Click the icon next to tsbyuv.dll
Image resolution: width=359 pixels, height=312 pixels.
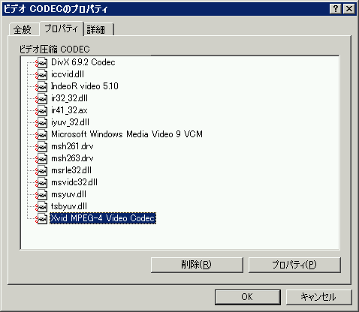click(x=41, y=206)
